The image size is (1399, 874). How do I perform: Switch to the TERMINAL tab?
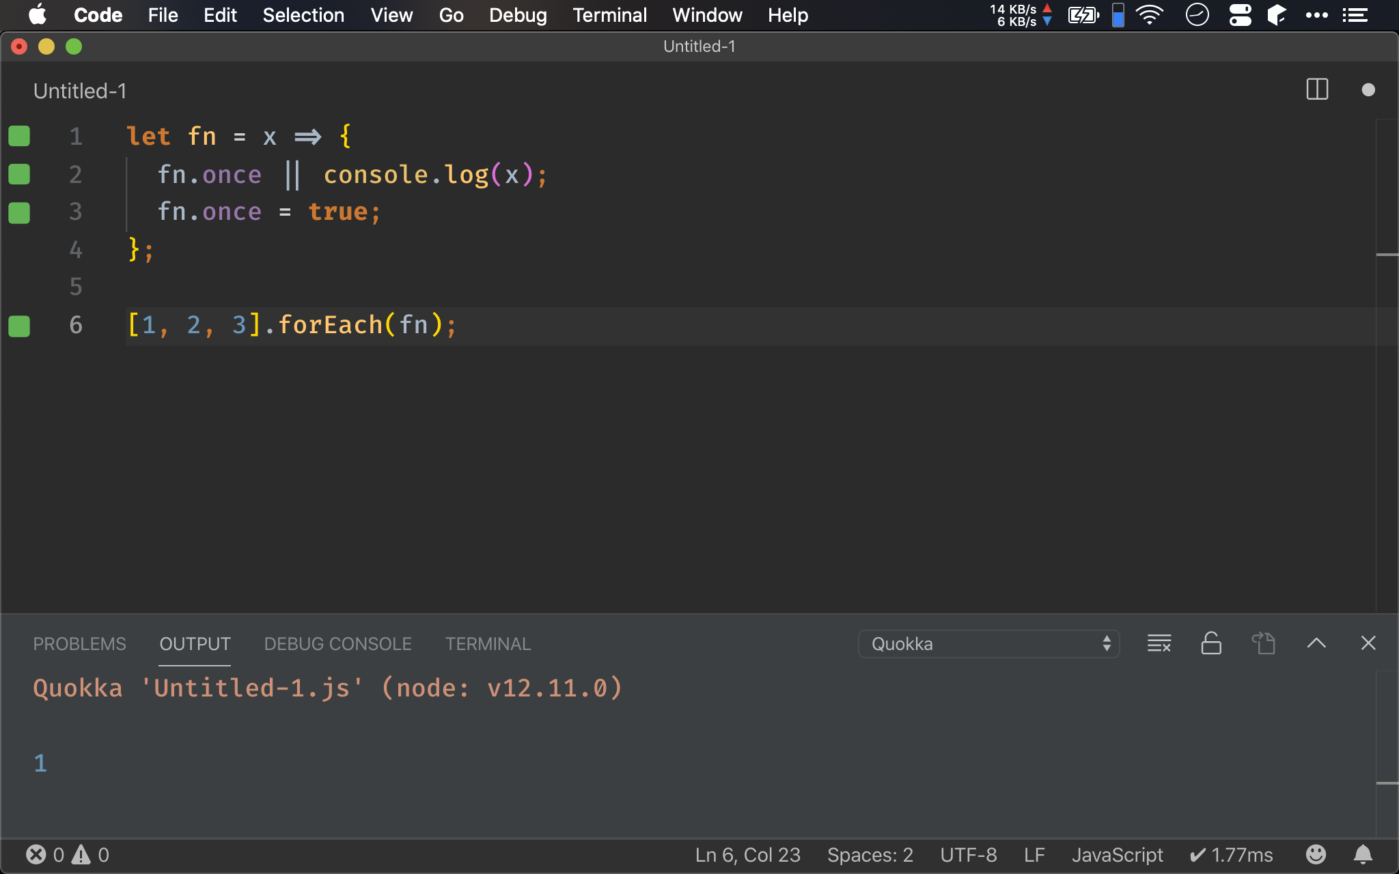click(x=488, y=644)
